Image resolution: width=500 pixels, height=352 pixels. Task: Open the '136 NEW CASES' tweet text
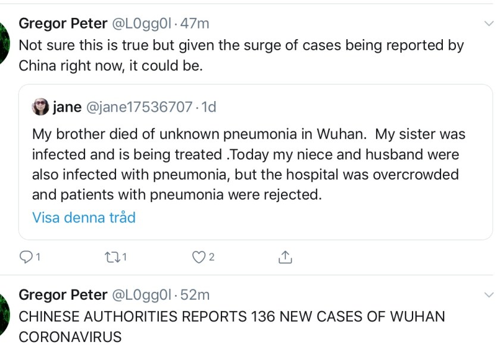[x=232, y=326]
